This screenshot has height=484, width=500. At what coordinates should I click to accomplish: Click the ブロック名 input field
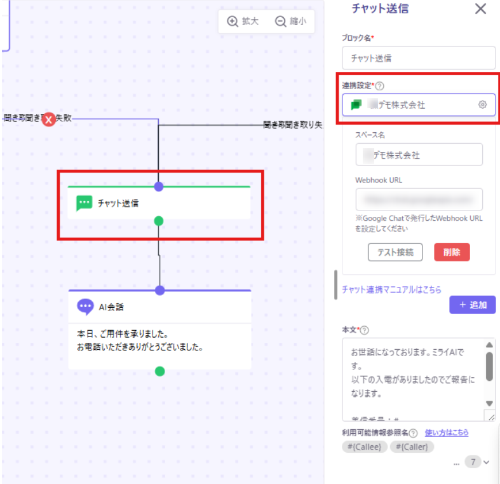[418, 58]
